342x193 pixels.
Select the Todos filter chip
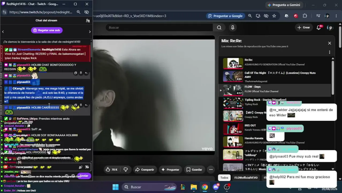tap(224, 177)
